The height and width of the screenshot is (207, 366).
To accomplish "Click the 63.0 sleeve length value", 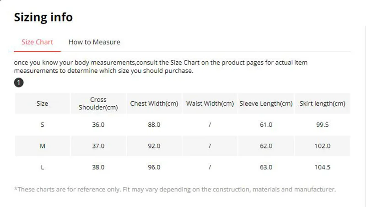I will pyautogui.click(x=266, y=167).
